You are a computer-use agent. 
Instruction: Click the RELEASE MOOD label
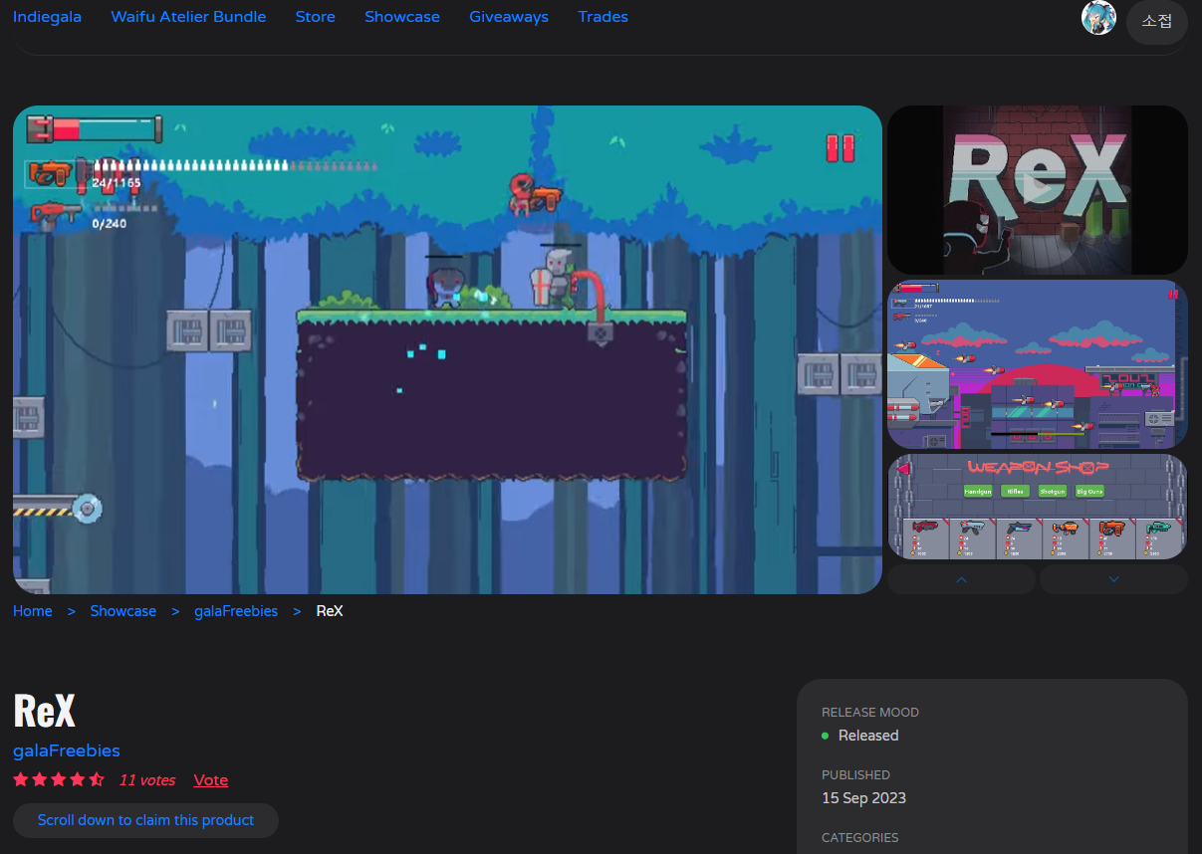870,713
